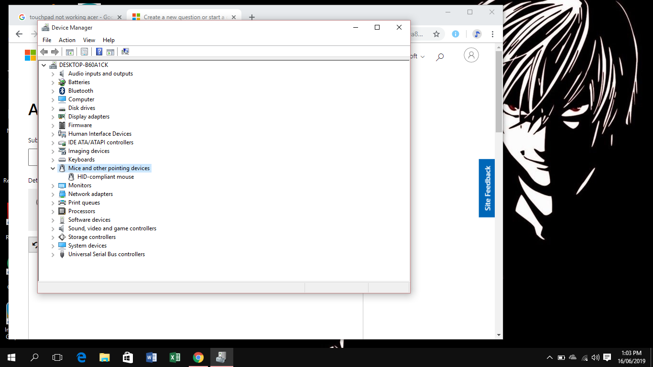Collapse Mice and other pointing devices

pyautogui.click(x=53, y=168)
